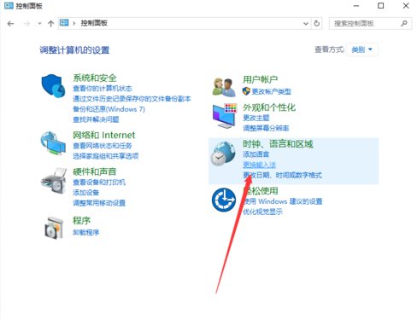The image size is (417, 319).
Task: Close the Control Panel window
Action: [406, 6]
